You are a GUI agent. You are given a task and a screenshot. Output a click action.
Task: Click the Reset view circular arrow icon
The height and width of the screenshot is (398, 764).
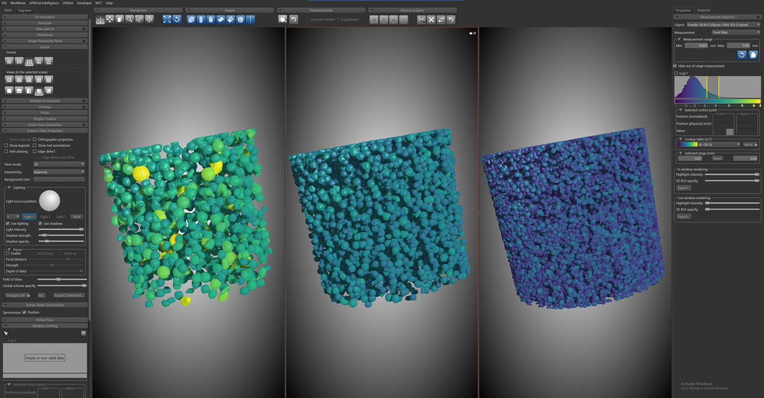177,20
